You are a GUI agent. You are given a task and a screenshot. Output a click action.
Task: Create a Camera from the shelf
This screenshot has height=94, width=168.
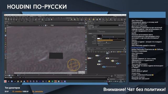coord(69,20)
